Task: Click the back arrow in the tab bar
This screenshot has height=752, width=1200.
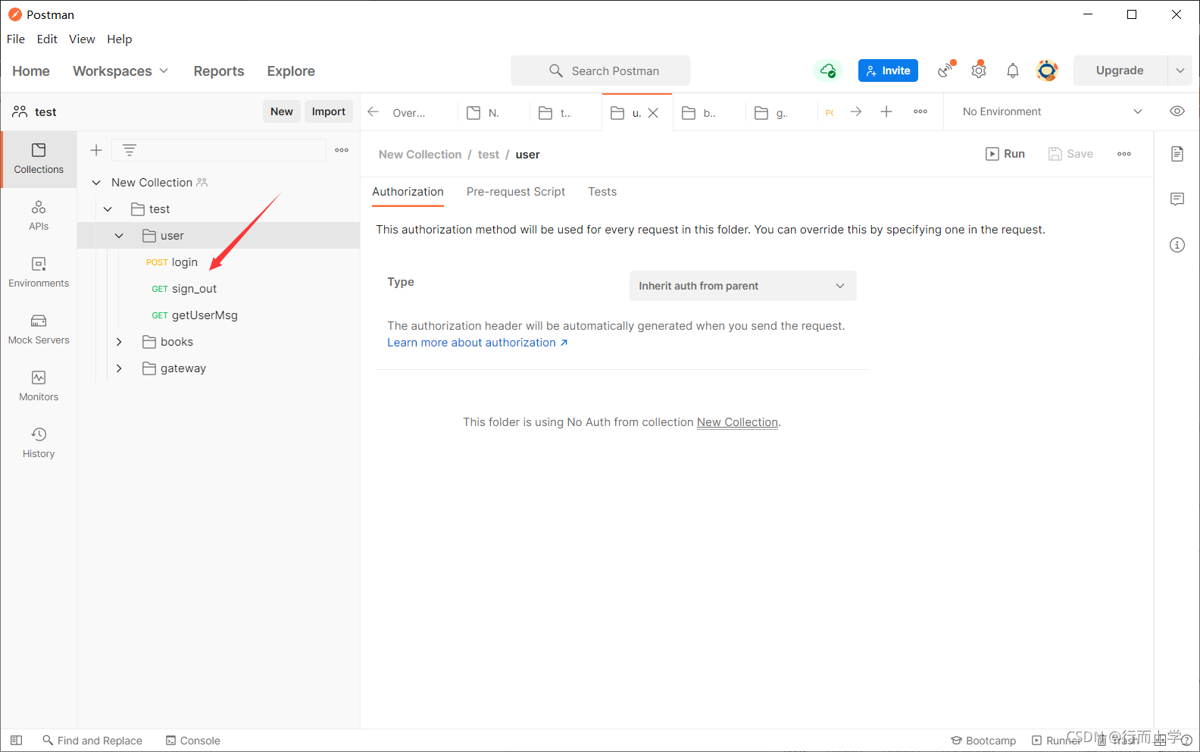Action: 373,111
